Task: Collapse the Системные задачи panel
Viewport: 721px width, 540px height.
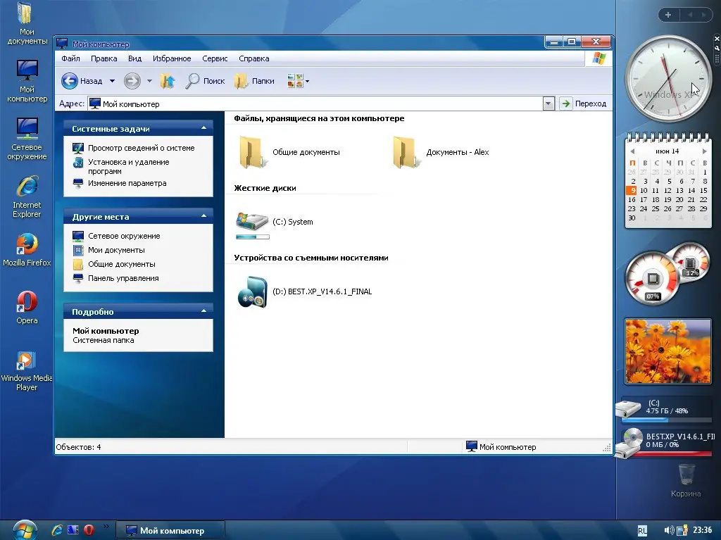Action: point(203,128)
